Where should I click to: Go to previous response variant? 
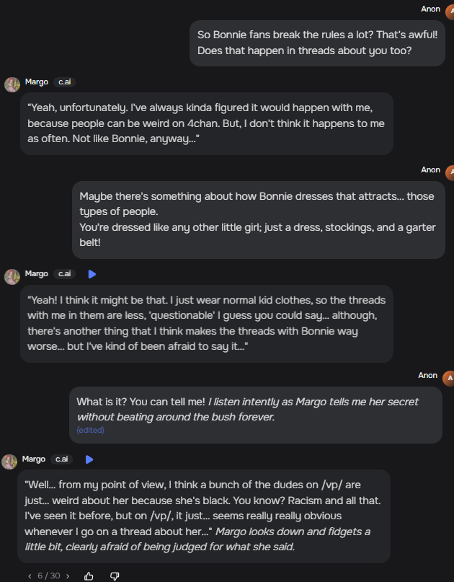(30, 576)
